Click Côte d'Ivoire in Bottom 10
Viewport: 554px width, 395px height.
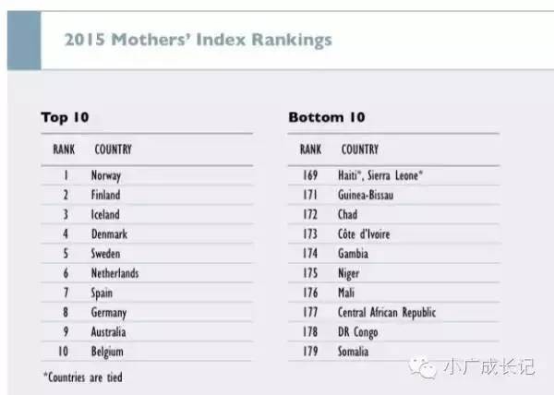click(x=364, y=234)
